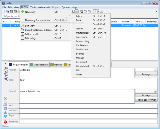Click the Manage button beside Journal field
Screen dimensions: 160x129
pyautogui.click(x=146, y=95)
